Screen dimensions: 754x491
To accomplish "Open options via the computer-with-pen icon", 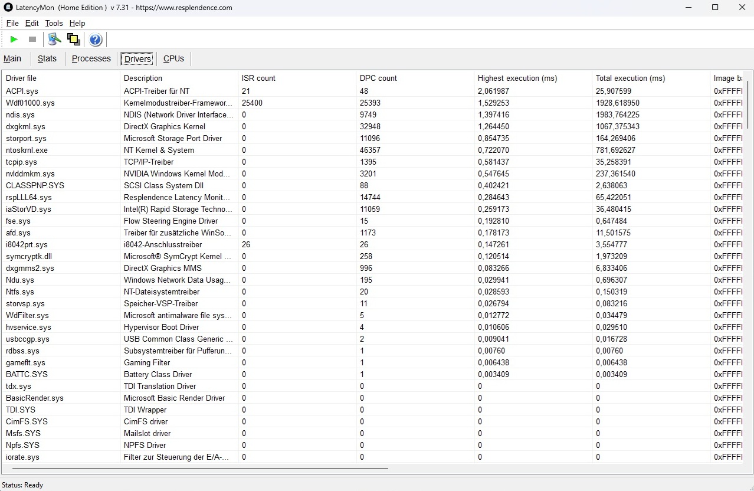I will 54,40.
